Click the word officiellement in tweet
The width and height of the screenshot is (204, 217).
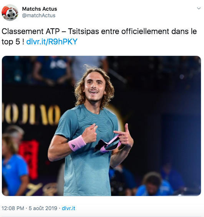point(145,31)
